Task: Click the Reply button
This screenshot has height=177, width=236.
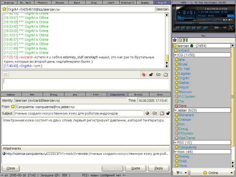Action: (159, 168)
